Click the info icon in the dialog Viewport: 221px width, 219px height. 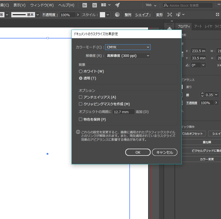tap(78, 132)
